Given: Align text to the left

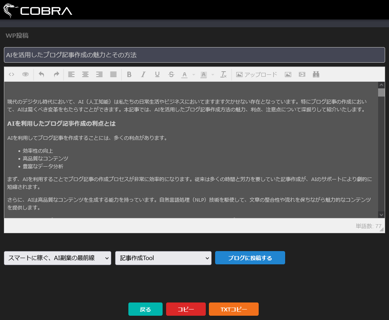Looking at the screenshot, I should tap(71, 74).
